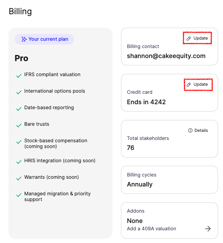Update the credit card ending in 4242

tap(198, 85)
